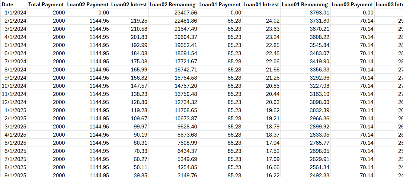
Task: Select the Loan01 Remaining value 3793.01
Action: (x=320, y=13)
